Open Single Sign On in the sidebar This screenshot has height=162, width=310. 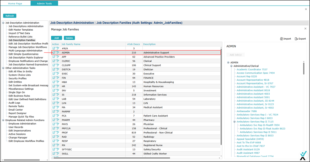click(x=17, y=92)
